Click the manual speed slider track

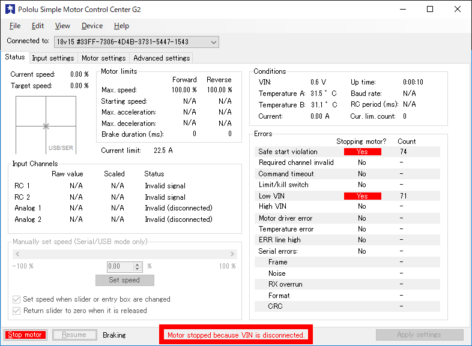125,254
